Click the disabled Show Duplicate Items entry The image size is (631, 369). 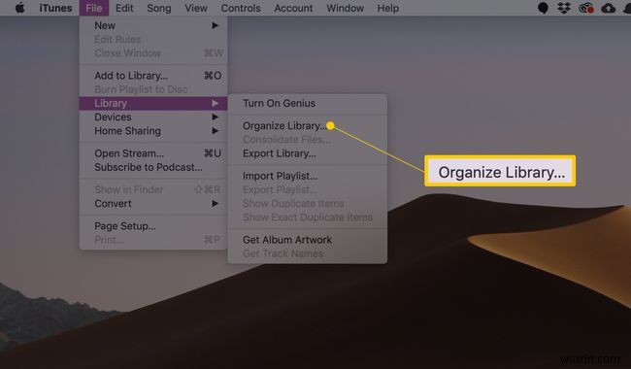point(308,204)
